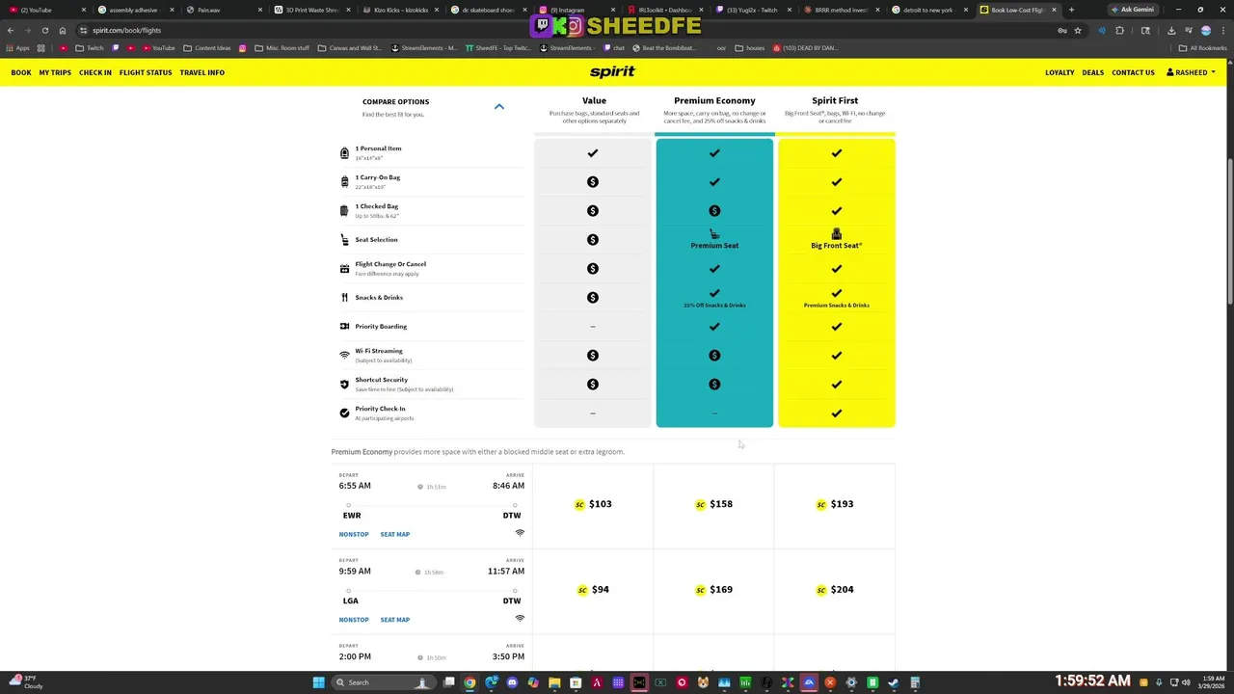Reload the page with the refresh icon

(x=44, y=30)
